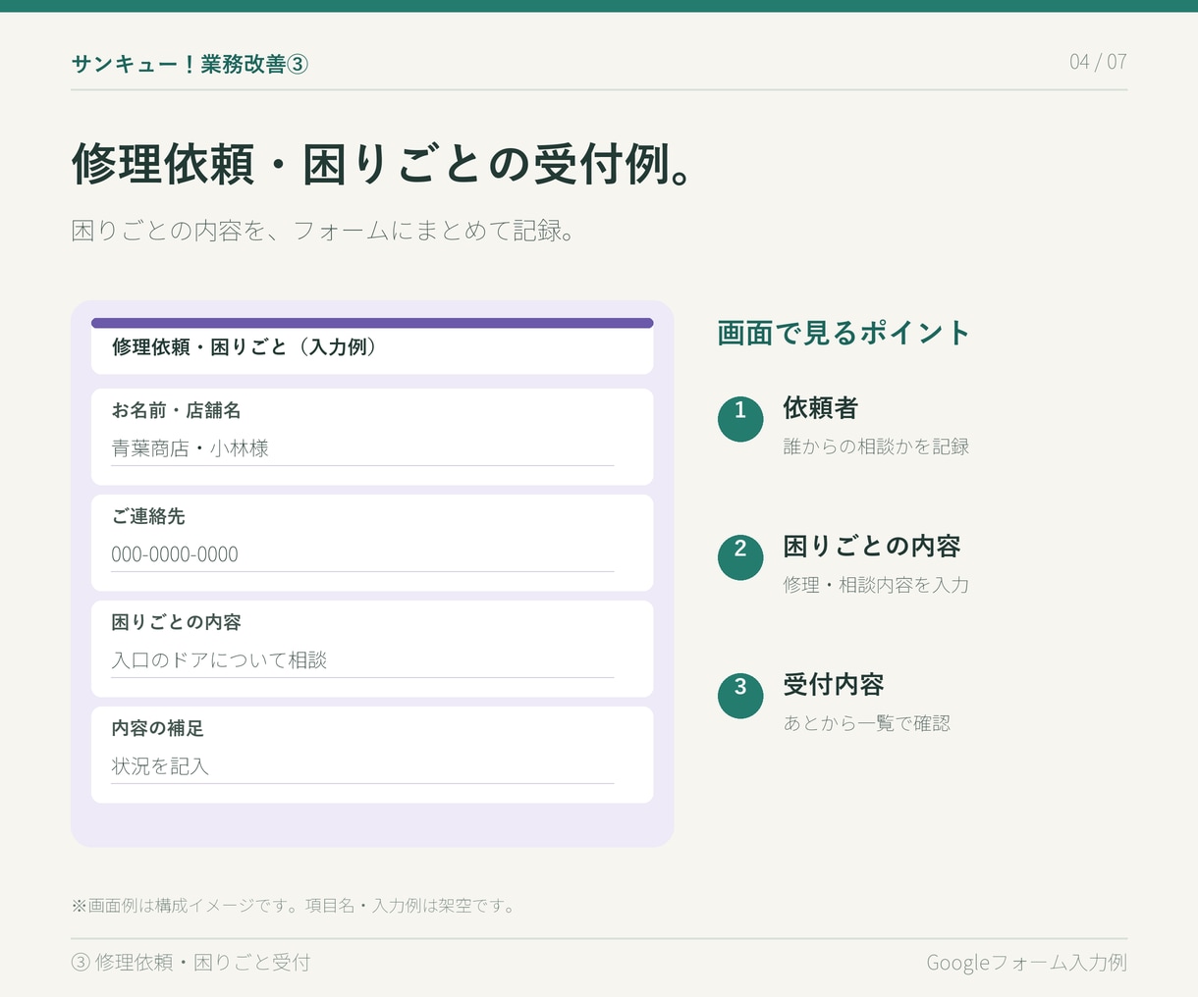Click the 内容の補足 field label
Viewport: 1198px width, 997px height.
click(157, 728)
